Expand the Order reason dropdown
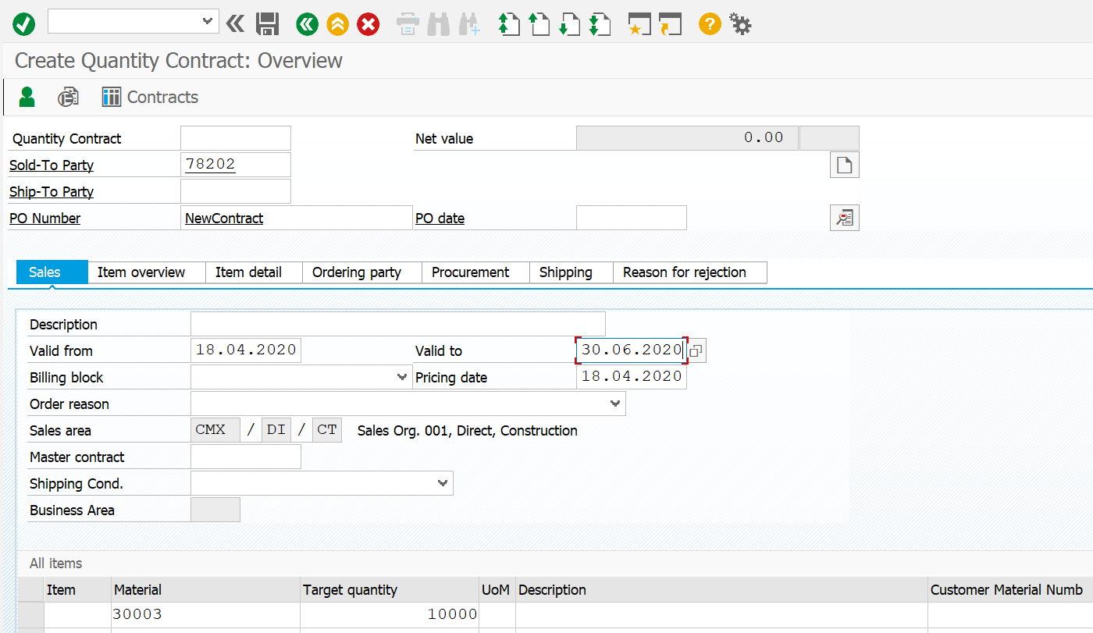Image resolution: width=1093 pixels, height=633 pixels. coord(615,404)
